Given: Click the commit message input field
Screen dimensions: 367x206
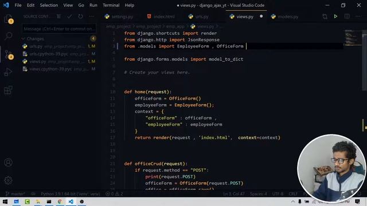Looking at the screenshot, I should pyautogui.click(x=58, y=29).
